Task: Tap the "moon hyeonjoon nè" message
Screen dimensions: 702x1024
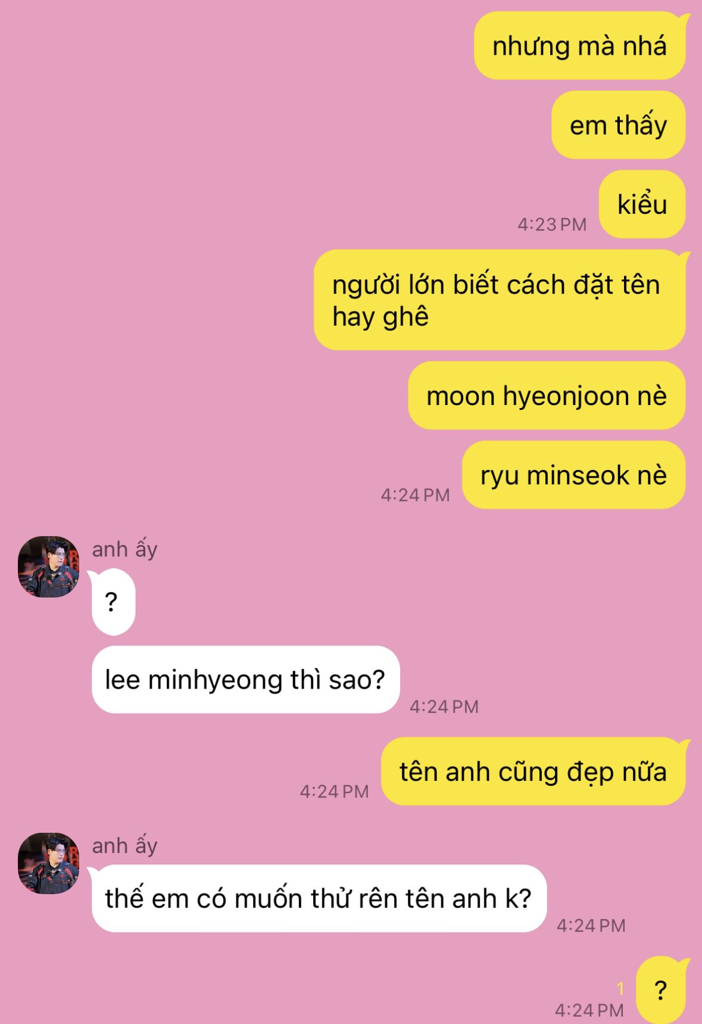Action: click(x=547, y=396)
